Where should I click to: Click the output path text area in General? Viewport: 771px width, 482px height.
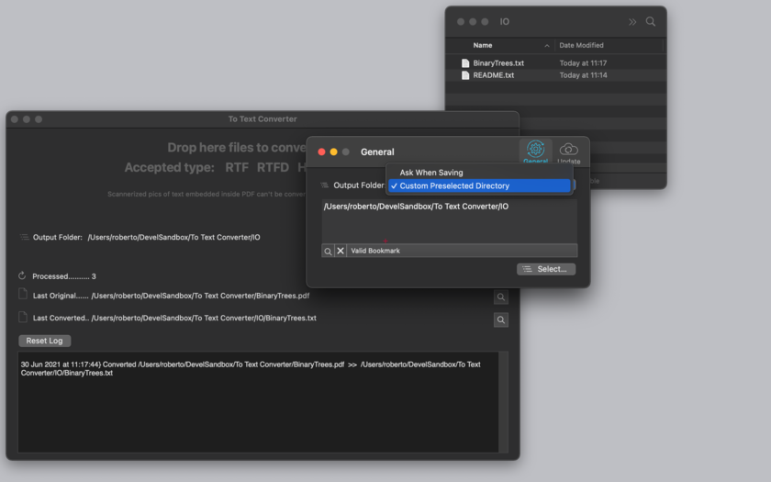tap(450, 221)
